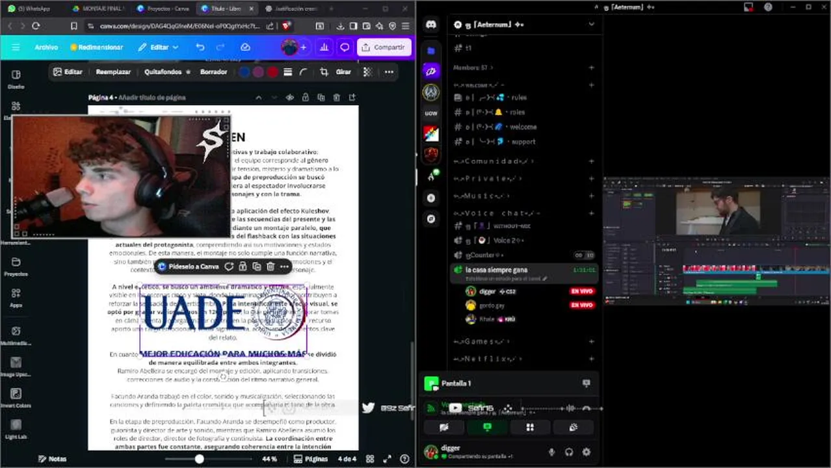Screen dimensions: 831x468
Task: Adjust the Canva zoom slider handle
Action: tap(199, 459)
